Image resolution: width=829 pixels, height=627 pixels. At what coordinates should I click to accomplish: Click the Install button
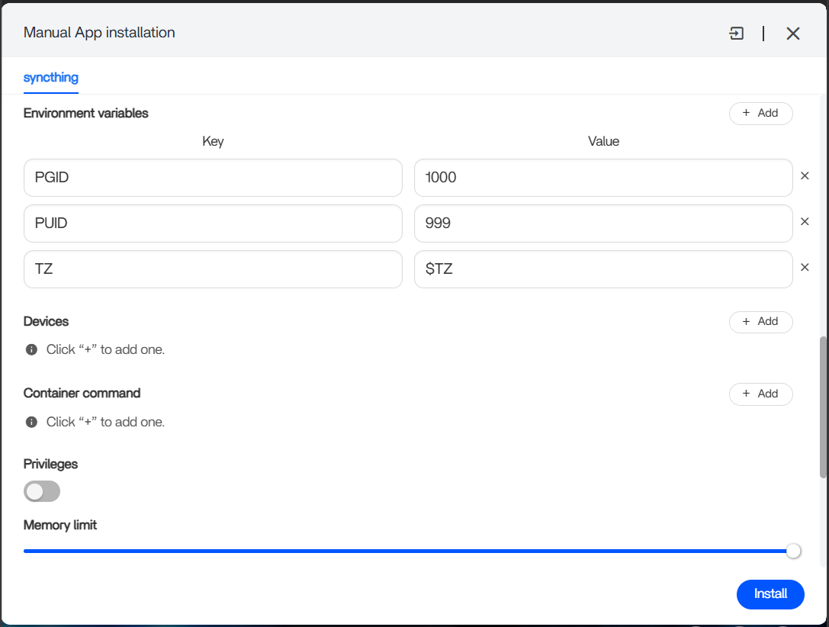[x=770, y=594]
